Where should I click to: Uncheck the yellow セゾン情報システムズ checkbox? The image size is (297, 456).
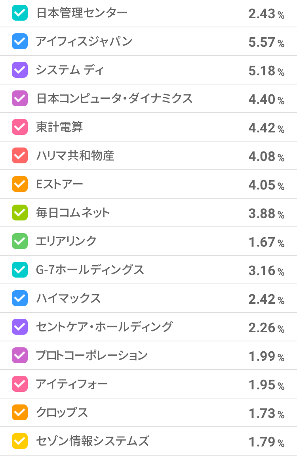pos(20,441)
